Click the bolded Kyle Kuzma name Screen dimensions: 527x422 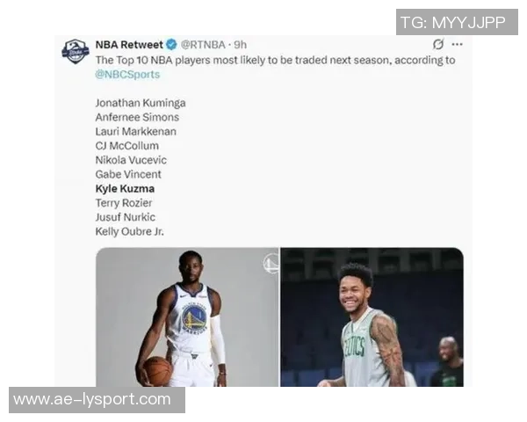[x=125, y=189]
